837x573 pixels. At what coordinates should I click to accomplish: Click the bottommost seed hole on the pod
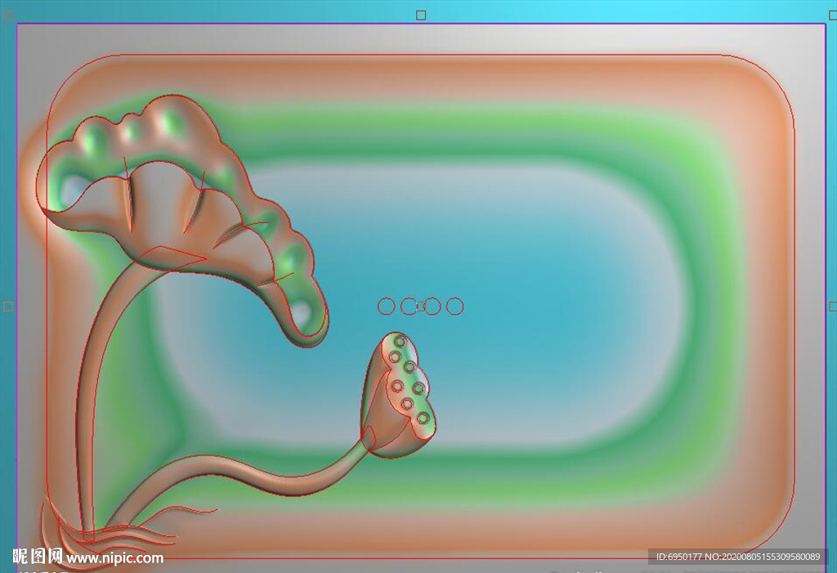423,418
